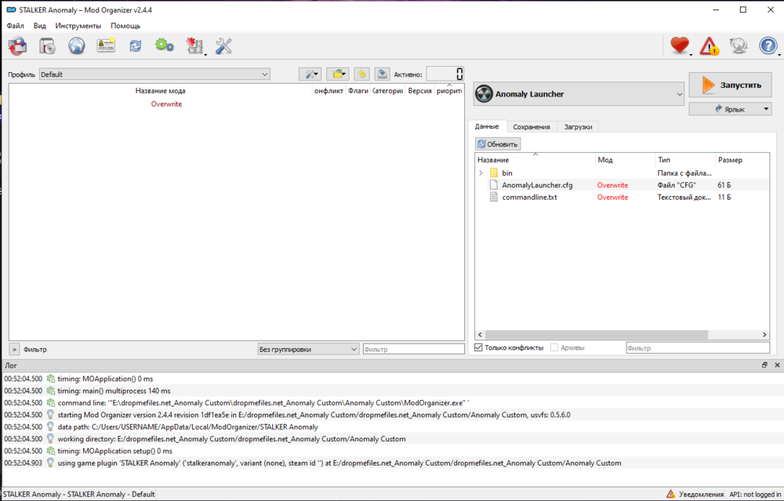This screenshot has width=784, height=501.
Task: Click the blue refresh arrows toolbar icon
Action: click(x=136, y=46)
